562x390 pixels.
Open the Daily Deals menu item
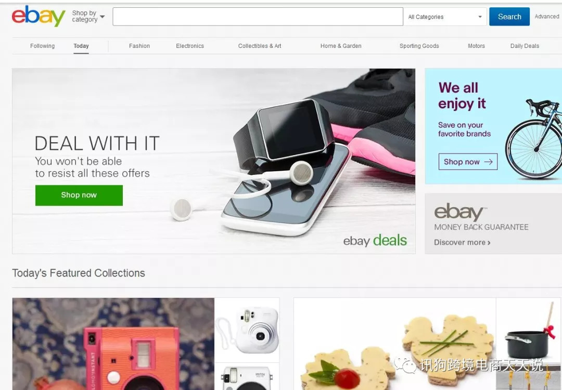click(525, 46)
